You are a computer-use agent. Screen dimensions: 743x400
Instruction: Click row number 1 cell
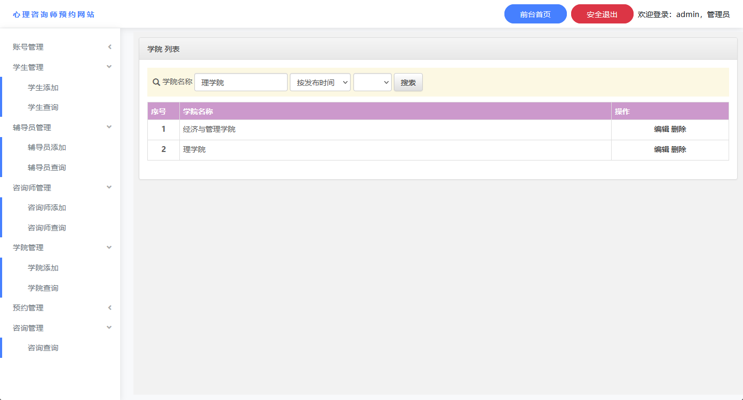coord(163,129)
